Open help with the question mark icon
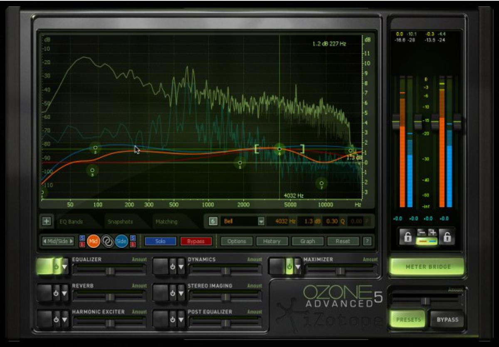 pyautogui.click(x=367, y=241)
